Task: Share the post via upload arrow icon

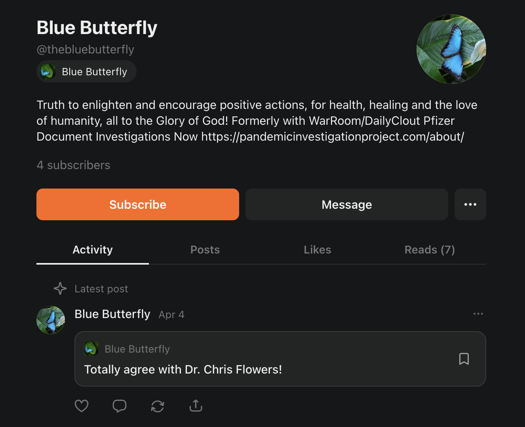Action: [196, 406]
